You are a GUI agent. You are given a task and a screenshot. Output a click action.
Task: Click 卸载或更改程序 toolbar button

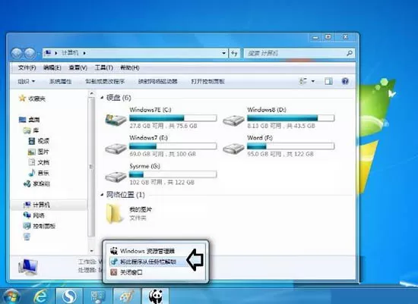click(x=105, y=81)
